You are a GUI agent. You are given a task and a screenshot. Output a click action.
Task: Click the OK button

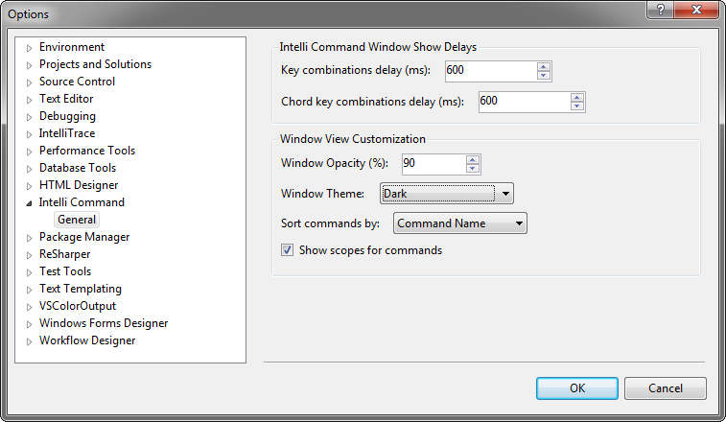(x=577, y=388)
